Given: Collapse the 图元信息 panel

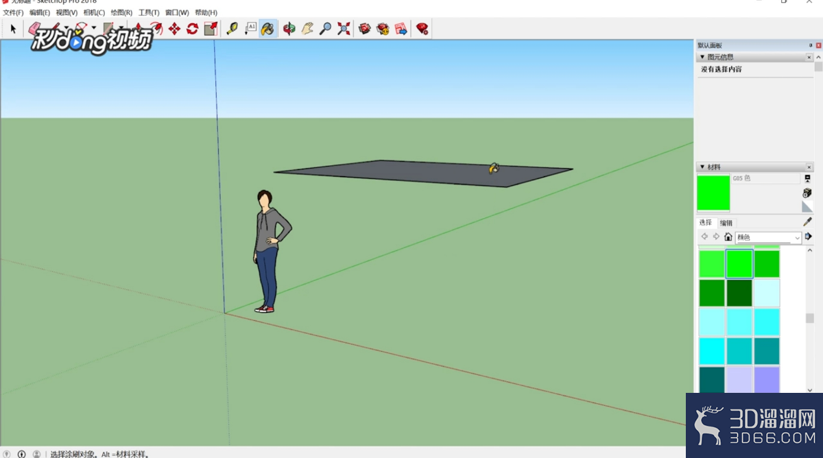Looking at the screenshot, I should pos(702,57).
